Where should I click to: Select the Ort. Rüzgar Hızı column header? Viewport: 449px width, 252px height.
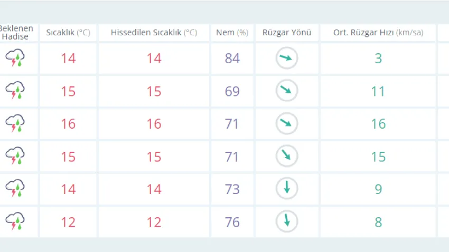(378, 33)
